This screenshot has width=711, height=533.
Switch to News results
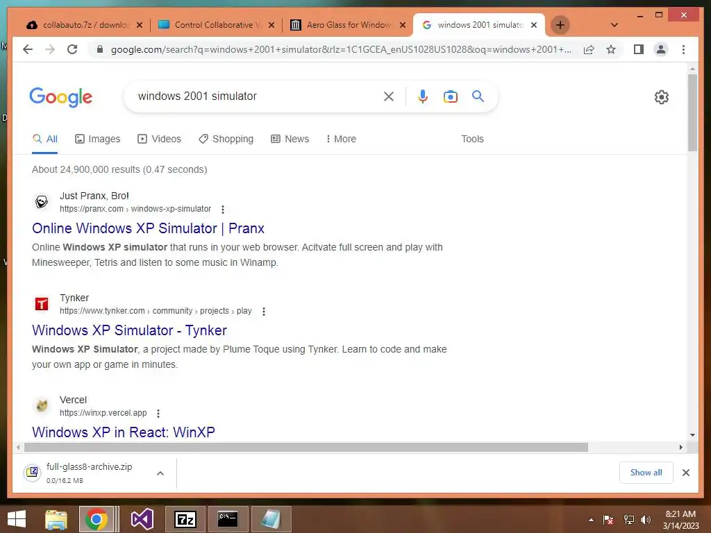point(290,139)
